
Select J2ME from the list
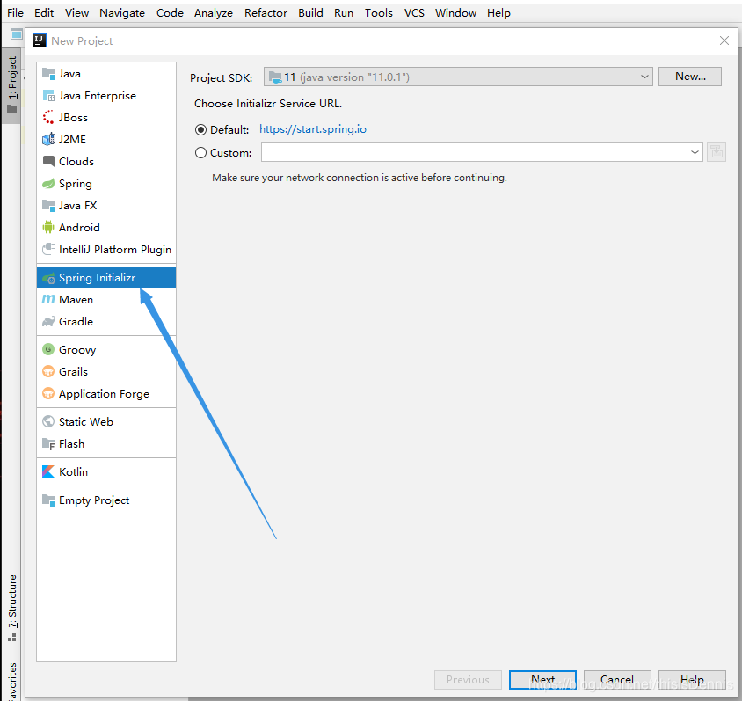tap(106, 140)
